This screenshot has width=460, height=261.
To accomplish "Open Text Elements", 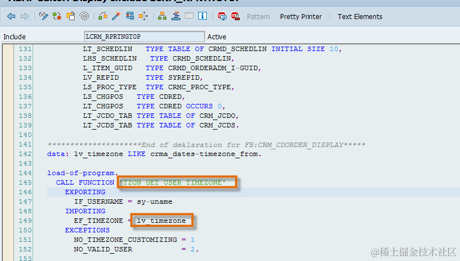I will pyautogui.click(x=360, y=17).
